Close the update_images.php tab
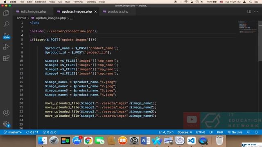262x147 pixels. point(95,11)
